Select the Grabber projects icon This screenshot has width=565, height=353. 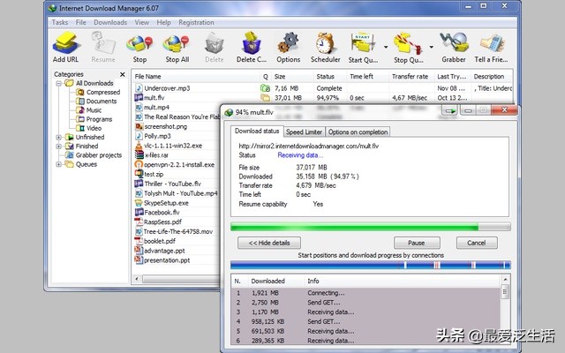pyautogui.click(x=69, y=155)
